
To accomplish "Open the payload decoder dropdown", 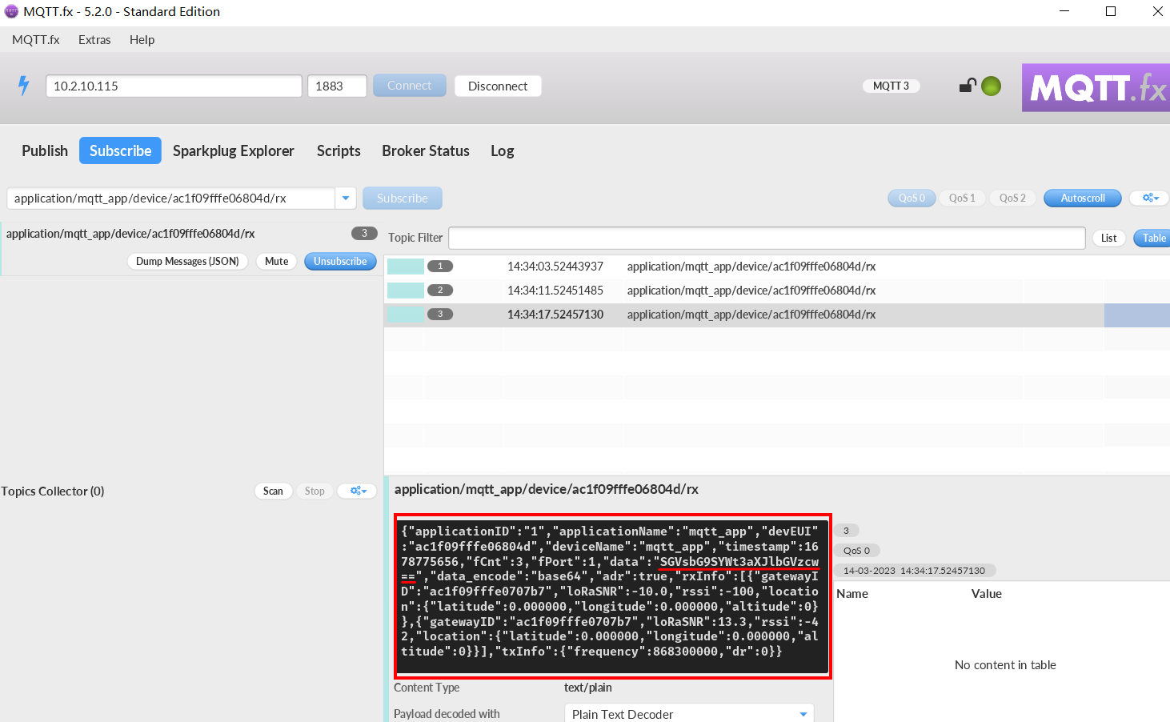I will point(803,714).
